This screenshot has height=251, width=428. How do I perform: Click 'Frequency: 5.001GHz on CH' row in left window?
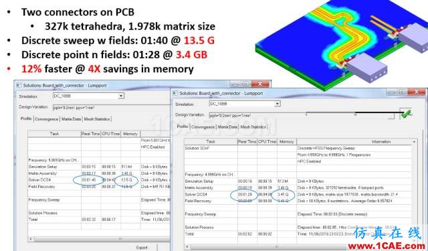[99, 160]
